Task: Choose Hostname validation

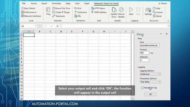Action: [x=80, y=12]
